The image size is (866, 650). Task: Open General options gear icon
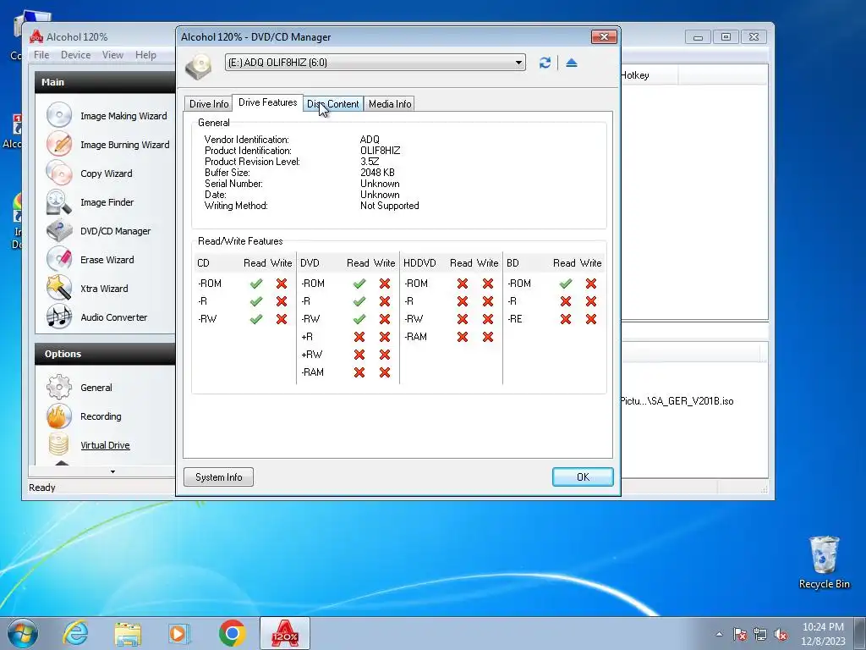[58, 387]
